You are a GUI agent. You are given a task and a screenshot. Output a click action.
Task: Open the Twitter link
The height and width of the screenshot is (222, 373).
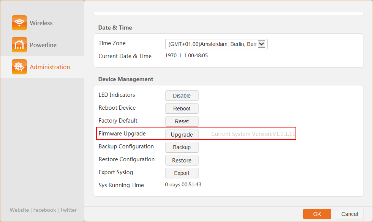[68, 210]
